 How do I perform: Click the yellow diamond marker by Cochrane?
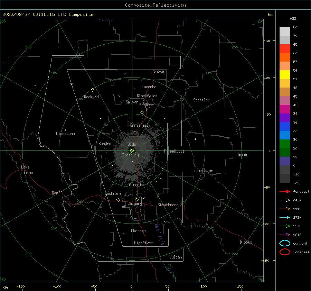click(x=118, y=200)
